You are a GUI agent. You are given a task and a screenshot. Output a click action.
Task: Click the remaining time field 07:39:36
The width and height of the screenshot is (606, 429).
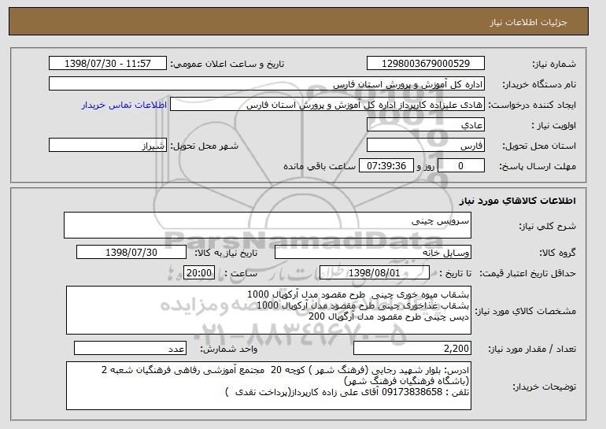(x=386, y=166)
